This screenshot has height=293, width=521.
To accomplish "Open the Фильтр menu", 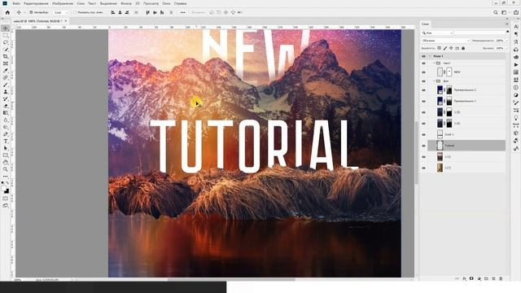I will [126, 3].
